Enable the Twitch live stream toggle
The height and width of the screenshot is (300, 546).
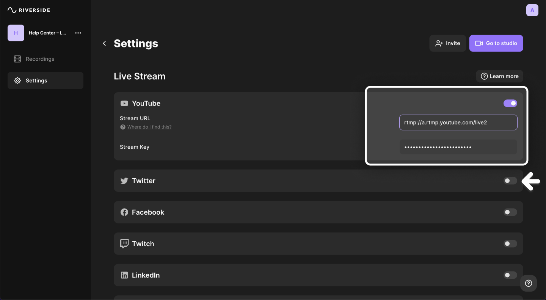(510, 243)
